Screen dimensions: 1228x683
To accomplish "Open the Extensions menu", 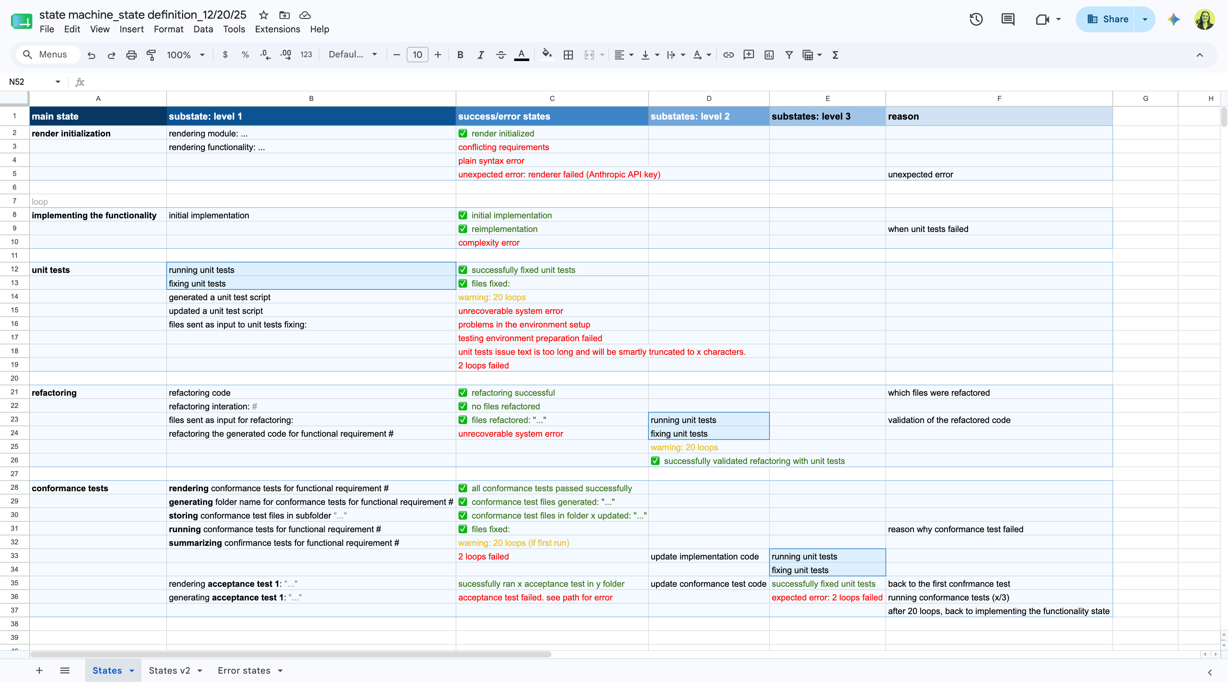I will [278, 29].
